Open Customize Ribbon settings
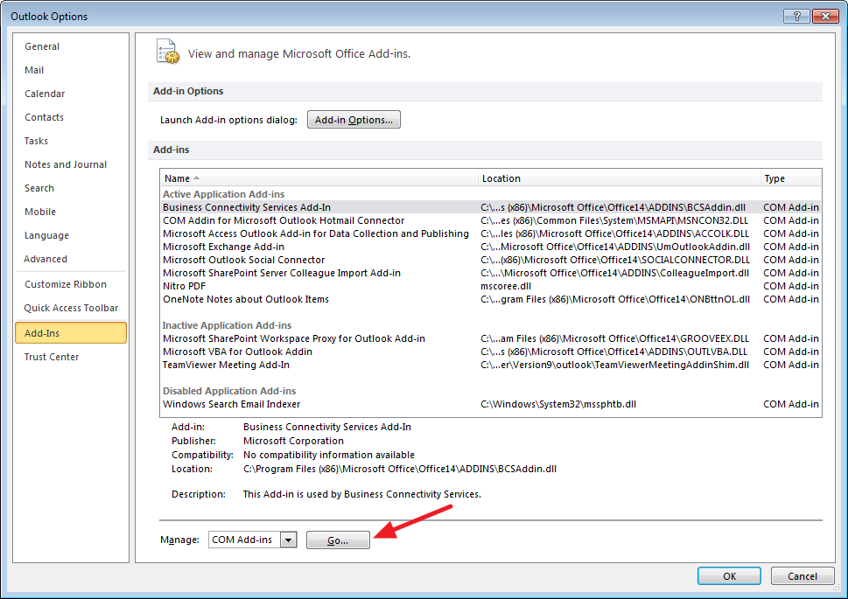Viewport: 848px width, 599px height. click(71, 284)
